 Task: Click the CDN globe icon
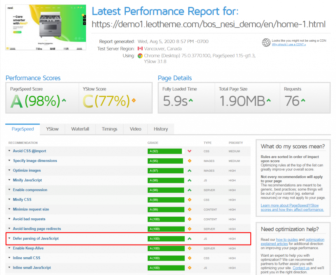[x=266, y=42]
